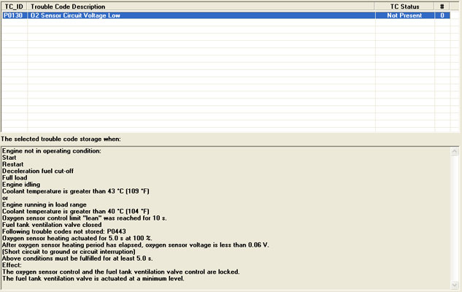
Task: Click the 'Not Present' status cell
Action: tap(405, 15)
